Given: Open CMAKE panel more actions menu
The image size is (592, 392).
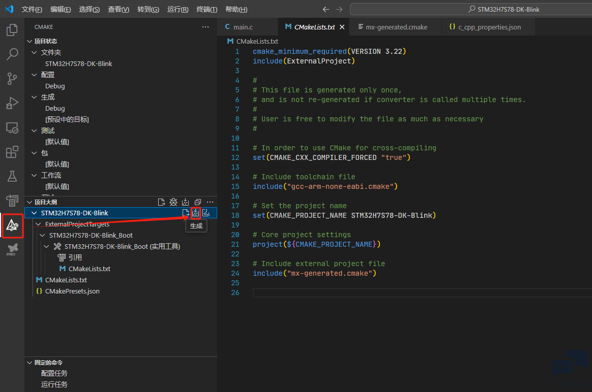Looking at the screenshot, I should [x=205, y=27].
